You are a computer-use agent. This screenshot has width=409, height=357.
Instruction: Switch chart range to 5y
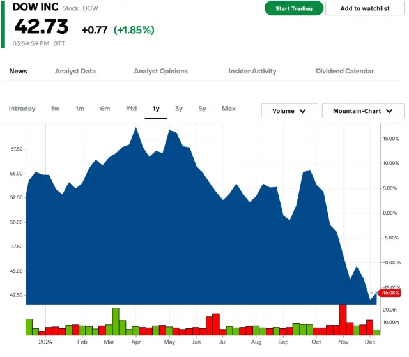click(202, 109)
